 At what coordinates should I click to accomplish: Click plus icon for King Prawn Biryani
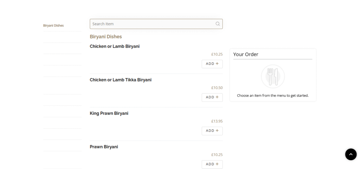[x=217, y=131]
